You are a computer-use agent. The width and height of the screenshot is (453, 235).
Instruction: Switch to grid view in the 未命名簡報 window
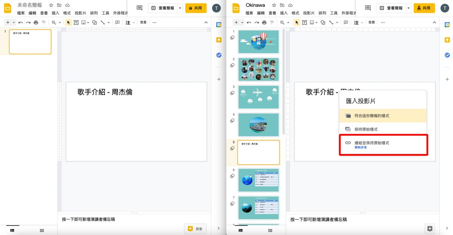coord(42,230)
